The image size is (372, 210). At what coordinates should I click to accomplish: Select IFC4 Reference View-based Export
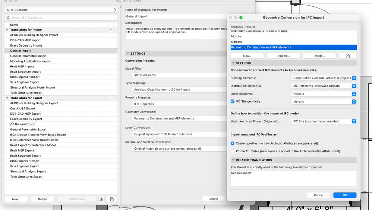[61, 140]
